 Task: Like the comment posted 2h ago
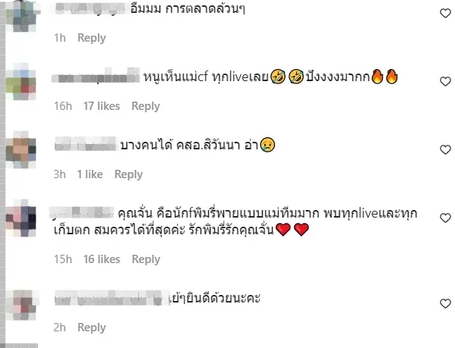445,303
